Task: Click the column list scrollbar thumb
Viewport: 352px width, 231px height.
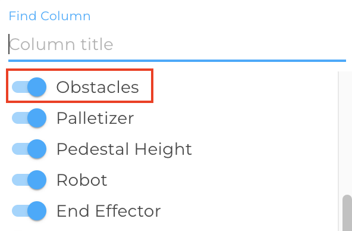Action: tap(347, 213)
